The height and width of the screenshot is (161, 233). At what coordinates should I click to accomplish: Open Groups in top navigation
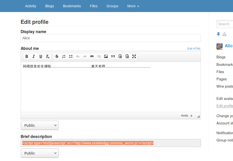coord(112,6)
